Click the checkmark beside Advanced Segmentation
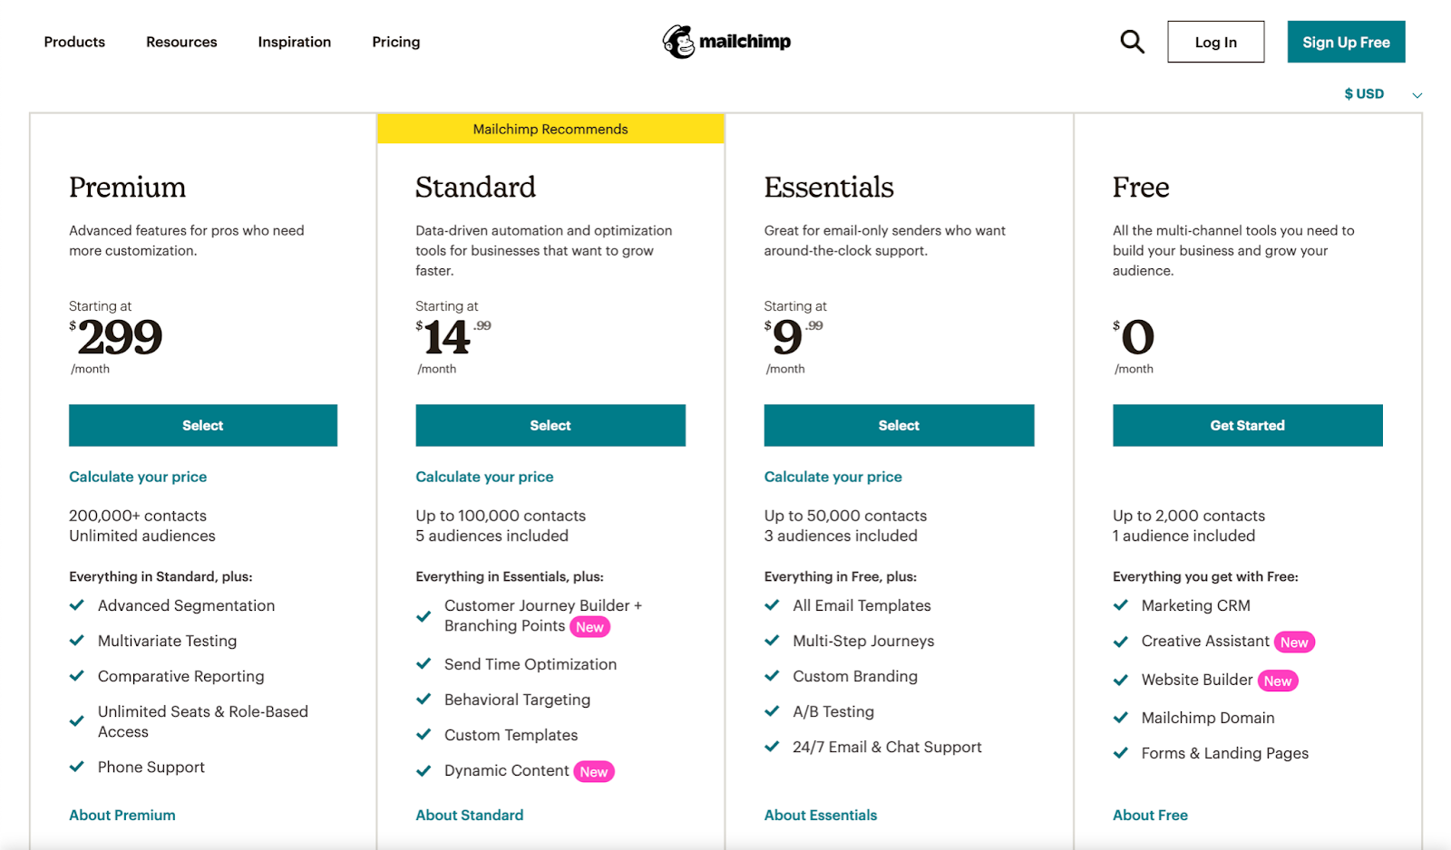Viewport: 1451px width, 850px height. tap(77, 605)
